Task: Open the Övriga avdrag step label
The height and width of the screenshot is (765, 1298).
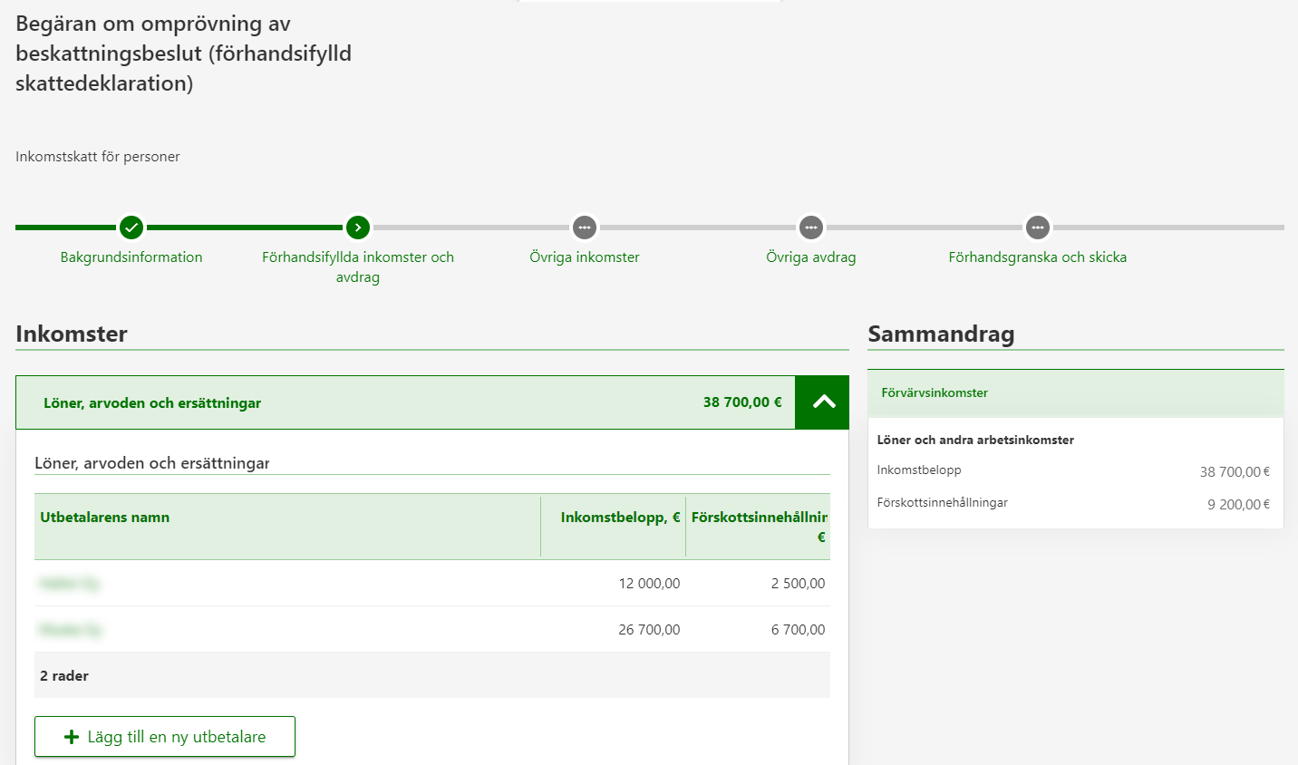Action: (x=811, y=257)
